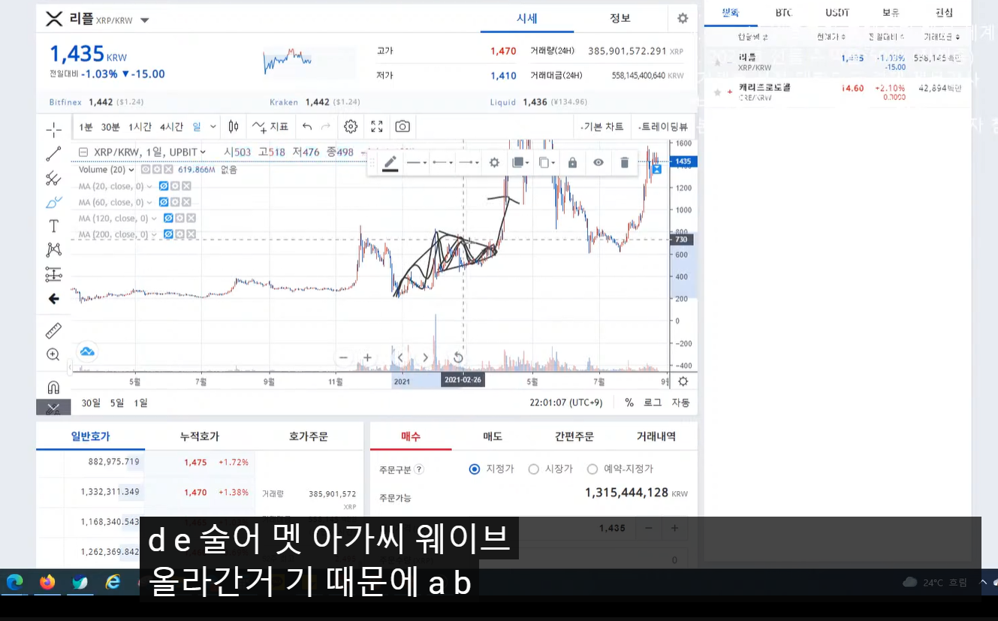Viewport: 998px width, 621px height.
Task: Expand the timeframe interval dropdown arrow
Action: 214,127
